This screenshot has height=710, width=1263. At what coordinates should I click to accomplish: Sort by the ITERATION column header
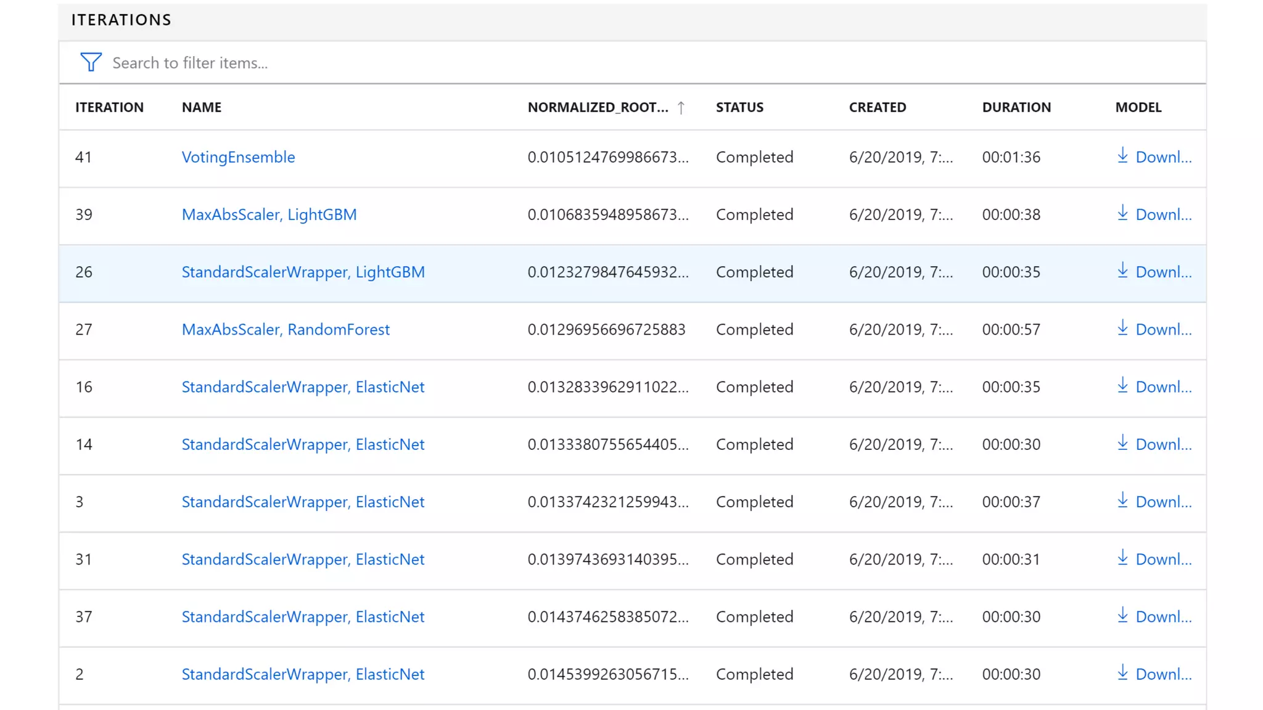[109, 107]
